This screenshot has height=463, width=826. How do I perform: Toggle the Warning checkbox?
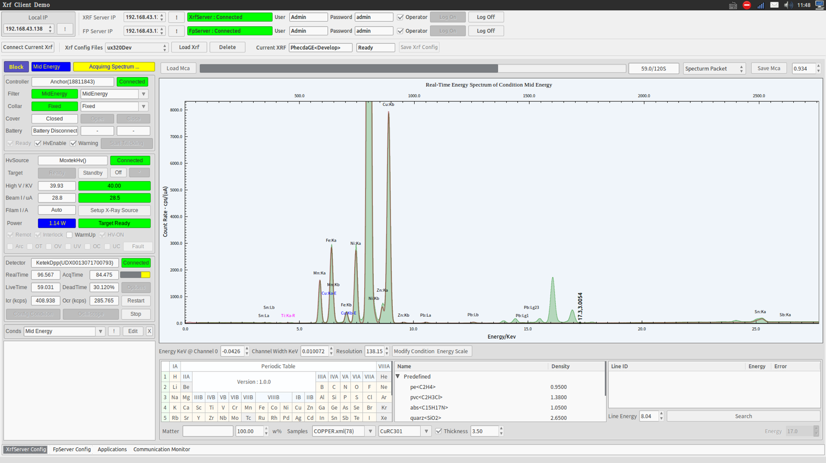pos(73,143)
